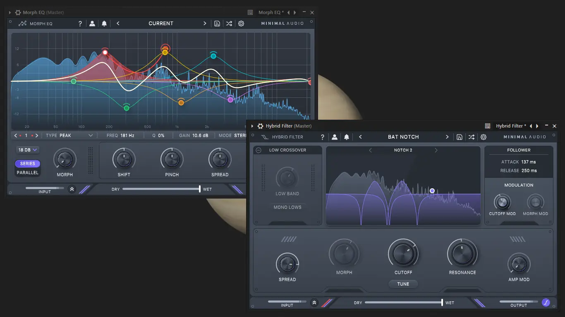Viewport: 565px width, 317px height.
Task: Open Morph EQ settings gear
Action: coord(241,24)
